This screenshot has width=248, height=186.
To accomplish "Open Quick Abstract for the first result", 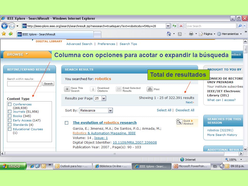I will tap(187, 122).
